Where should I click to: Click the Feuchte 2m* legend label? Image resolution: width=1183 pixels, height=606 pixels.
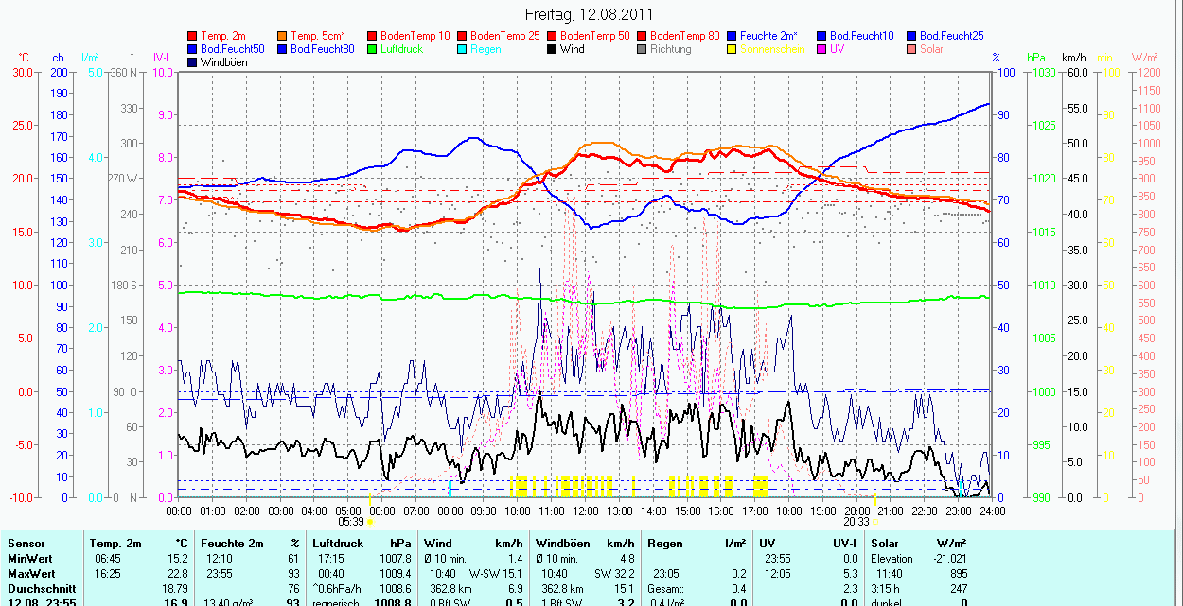pos(768,36)
